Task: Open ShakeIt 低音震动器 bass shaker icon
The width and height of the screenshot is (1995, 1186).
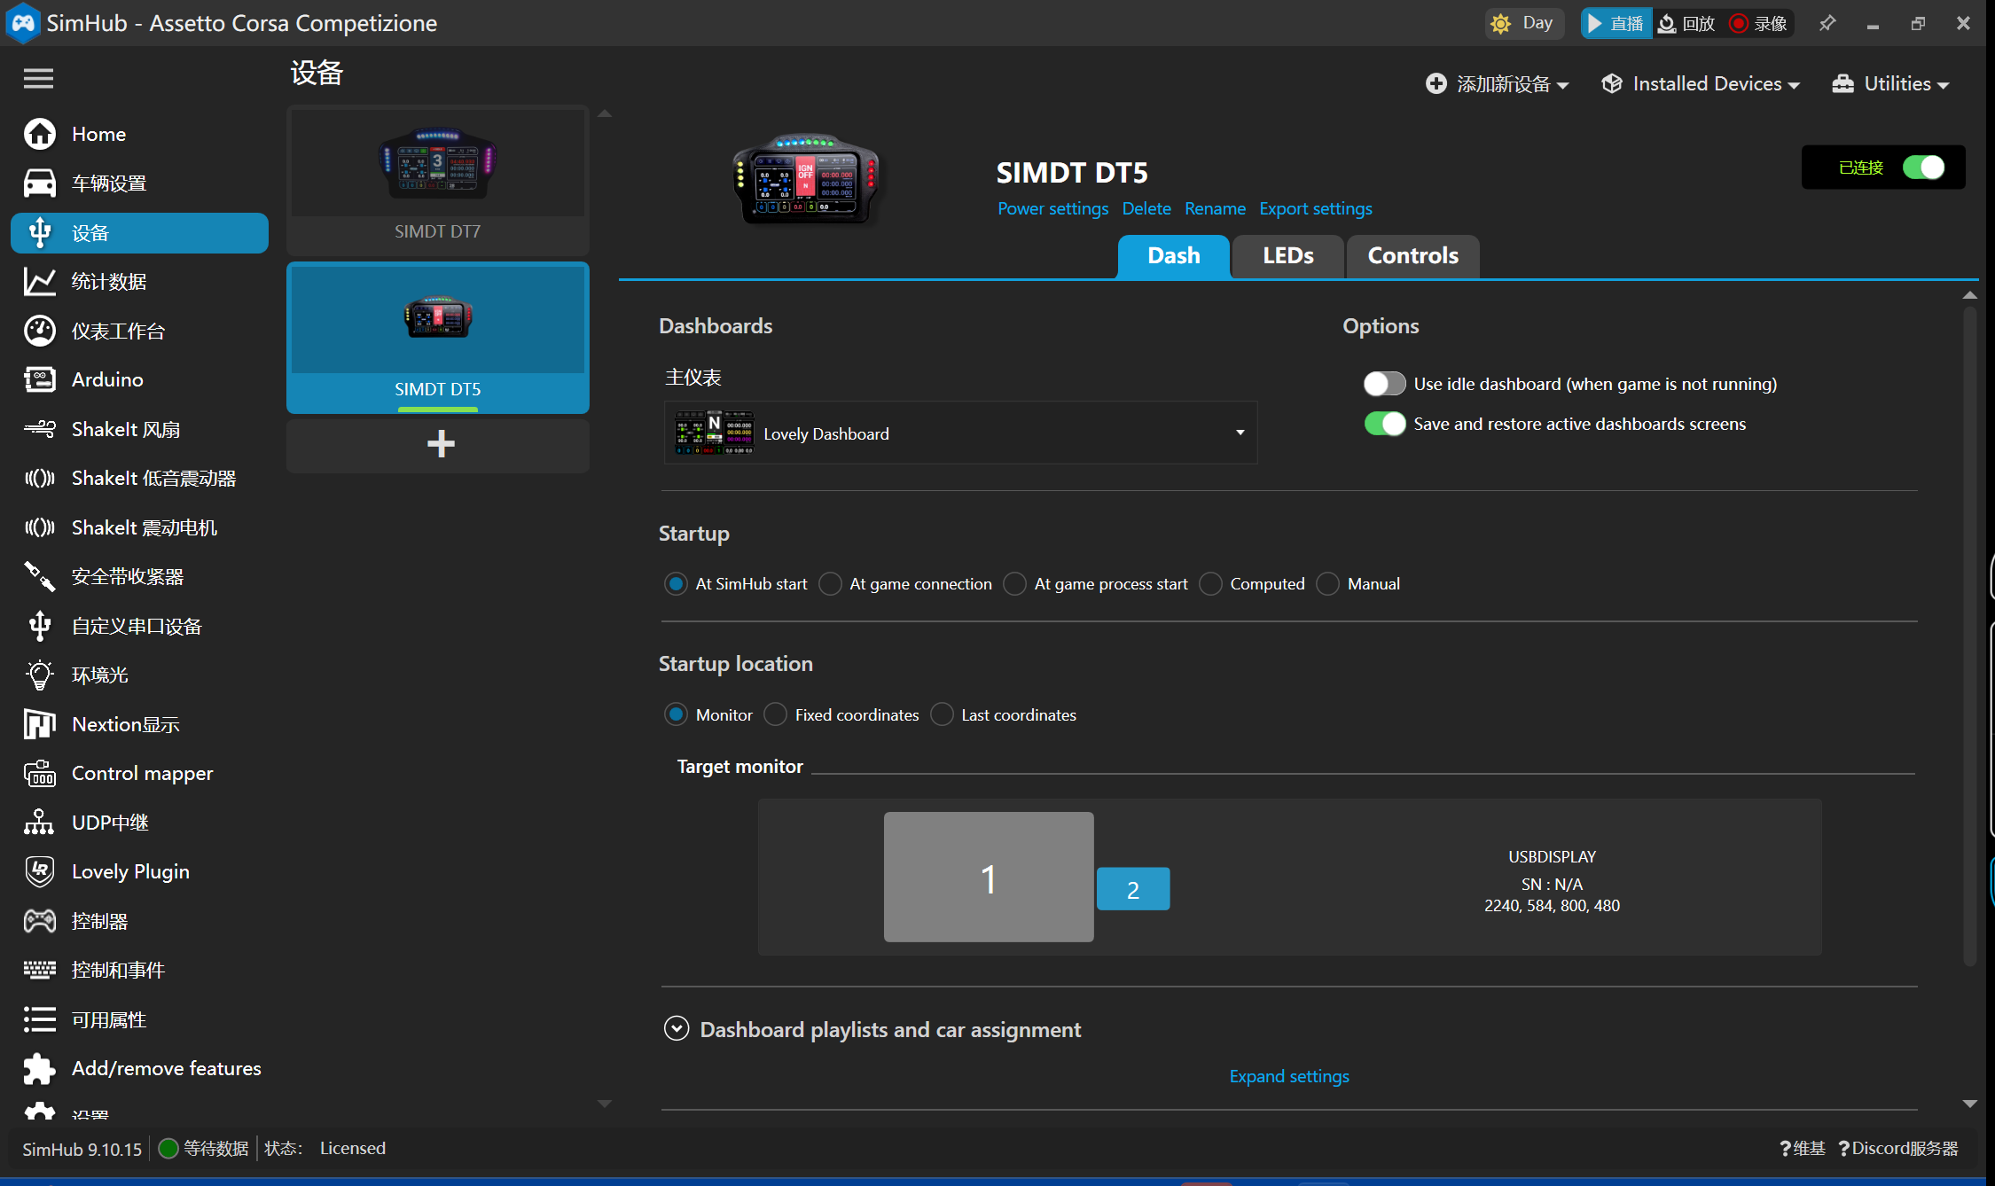Action: [x=40, y=479]
